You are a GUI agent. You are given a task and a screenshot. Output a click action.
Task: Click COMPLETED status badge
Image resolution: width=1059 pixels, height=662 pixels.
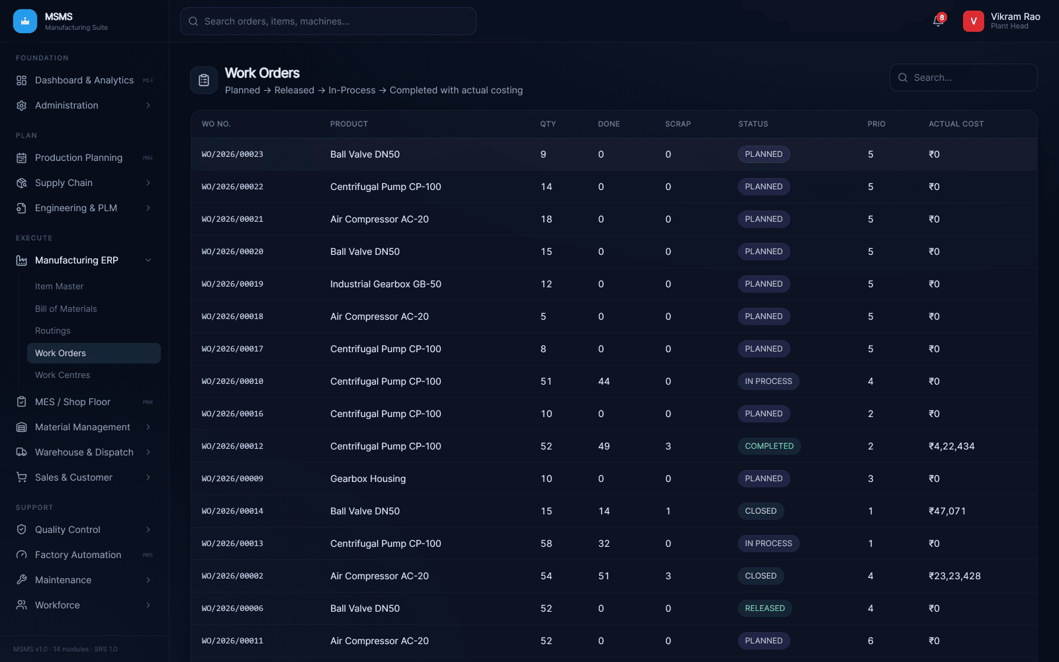(769, 446)
